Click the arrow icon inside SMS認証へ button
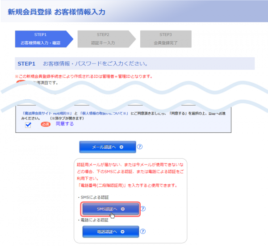 coord(123,209)
